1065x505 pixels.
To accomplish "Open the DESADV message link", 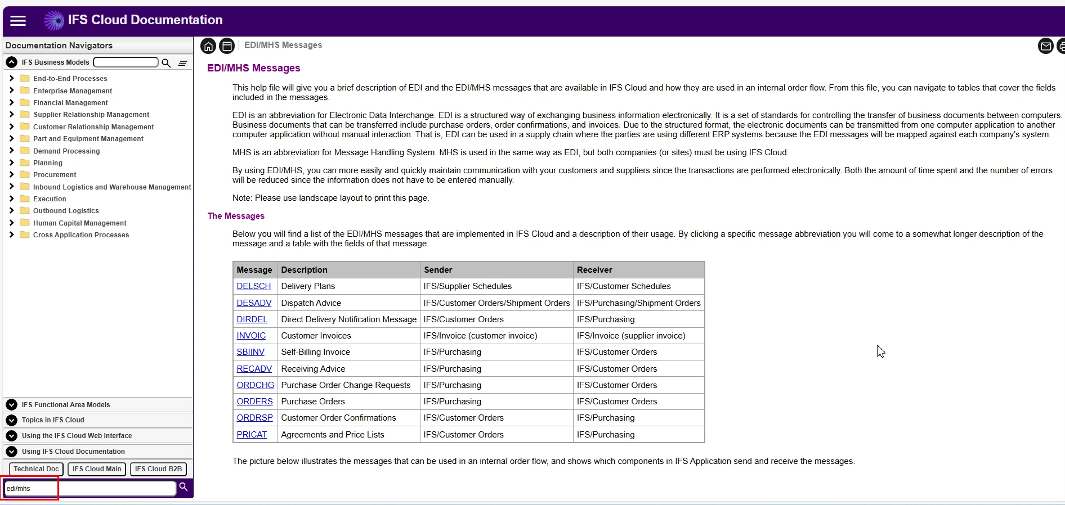I will coord(254,303).
